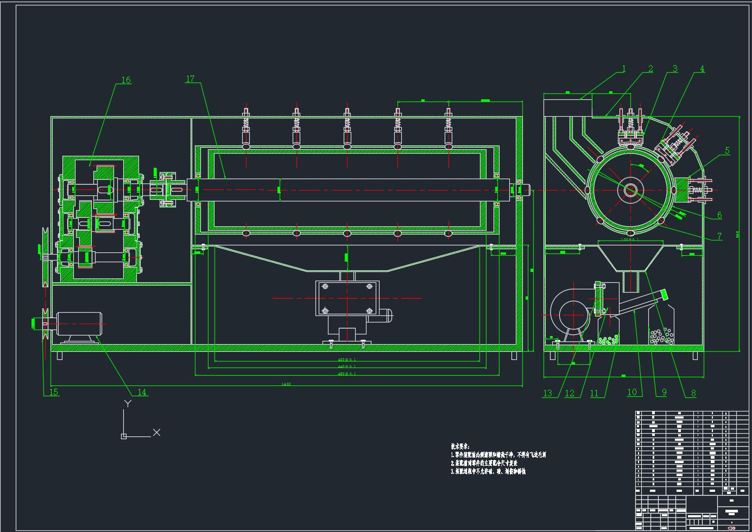Screen dimensions: 752x532
Task: Click balloon number 1 at top right
Action: [x=624, y=68]
